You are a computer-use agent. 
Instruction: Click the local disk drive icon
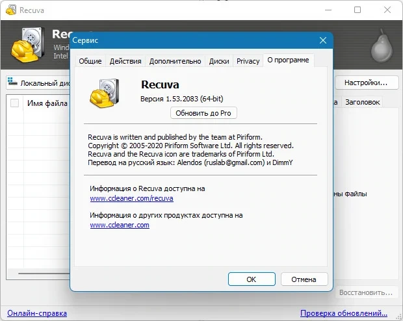coord(12,81)
